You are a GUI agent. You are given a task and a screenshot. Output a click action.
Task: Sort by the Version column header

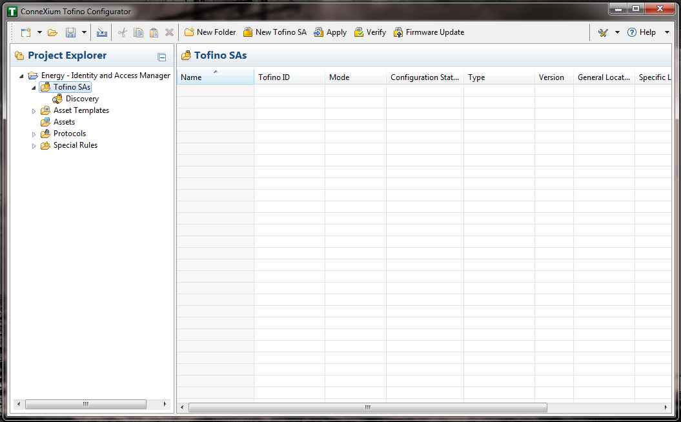(554, 77)
